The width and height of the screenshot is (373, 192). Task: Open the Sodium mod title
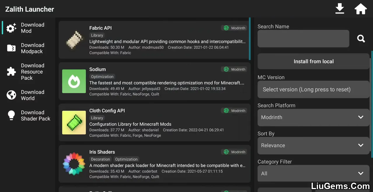point(98,69)
